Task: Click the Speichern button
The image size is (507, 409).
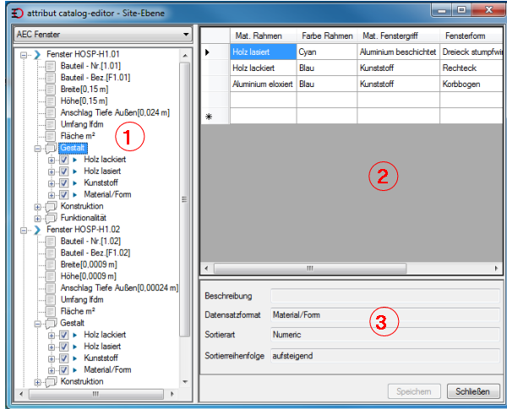Action: click(x=414, y=391)
